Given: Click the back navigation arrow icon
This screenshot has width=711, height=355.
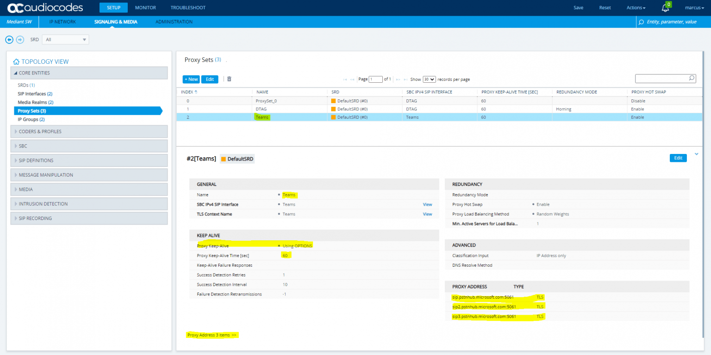Looking at the screenshot, I should tap(9, 39).
